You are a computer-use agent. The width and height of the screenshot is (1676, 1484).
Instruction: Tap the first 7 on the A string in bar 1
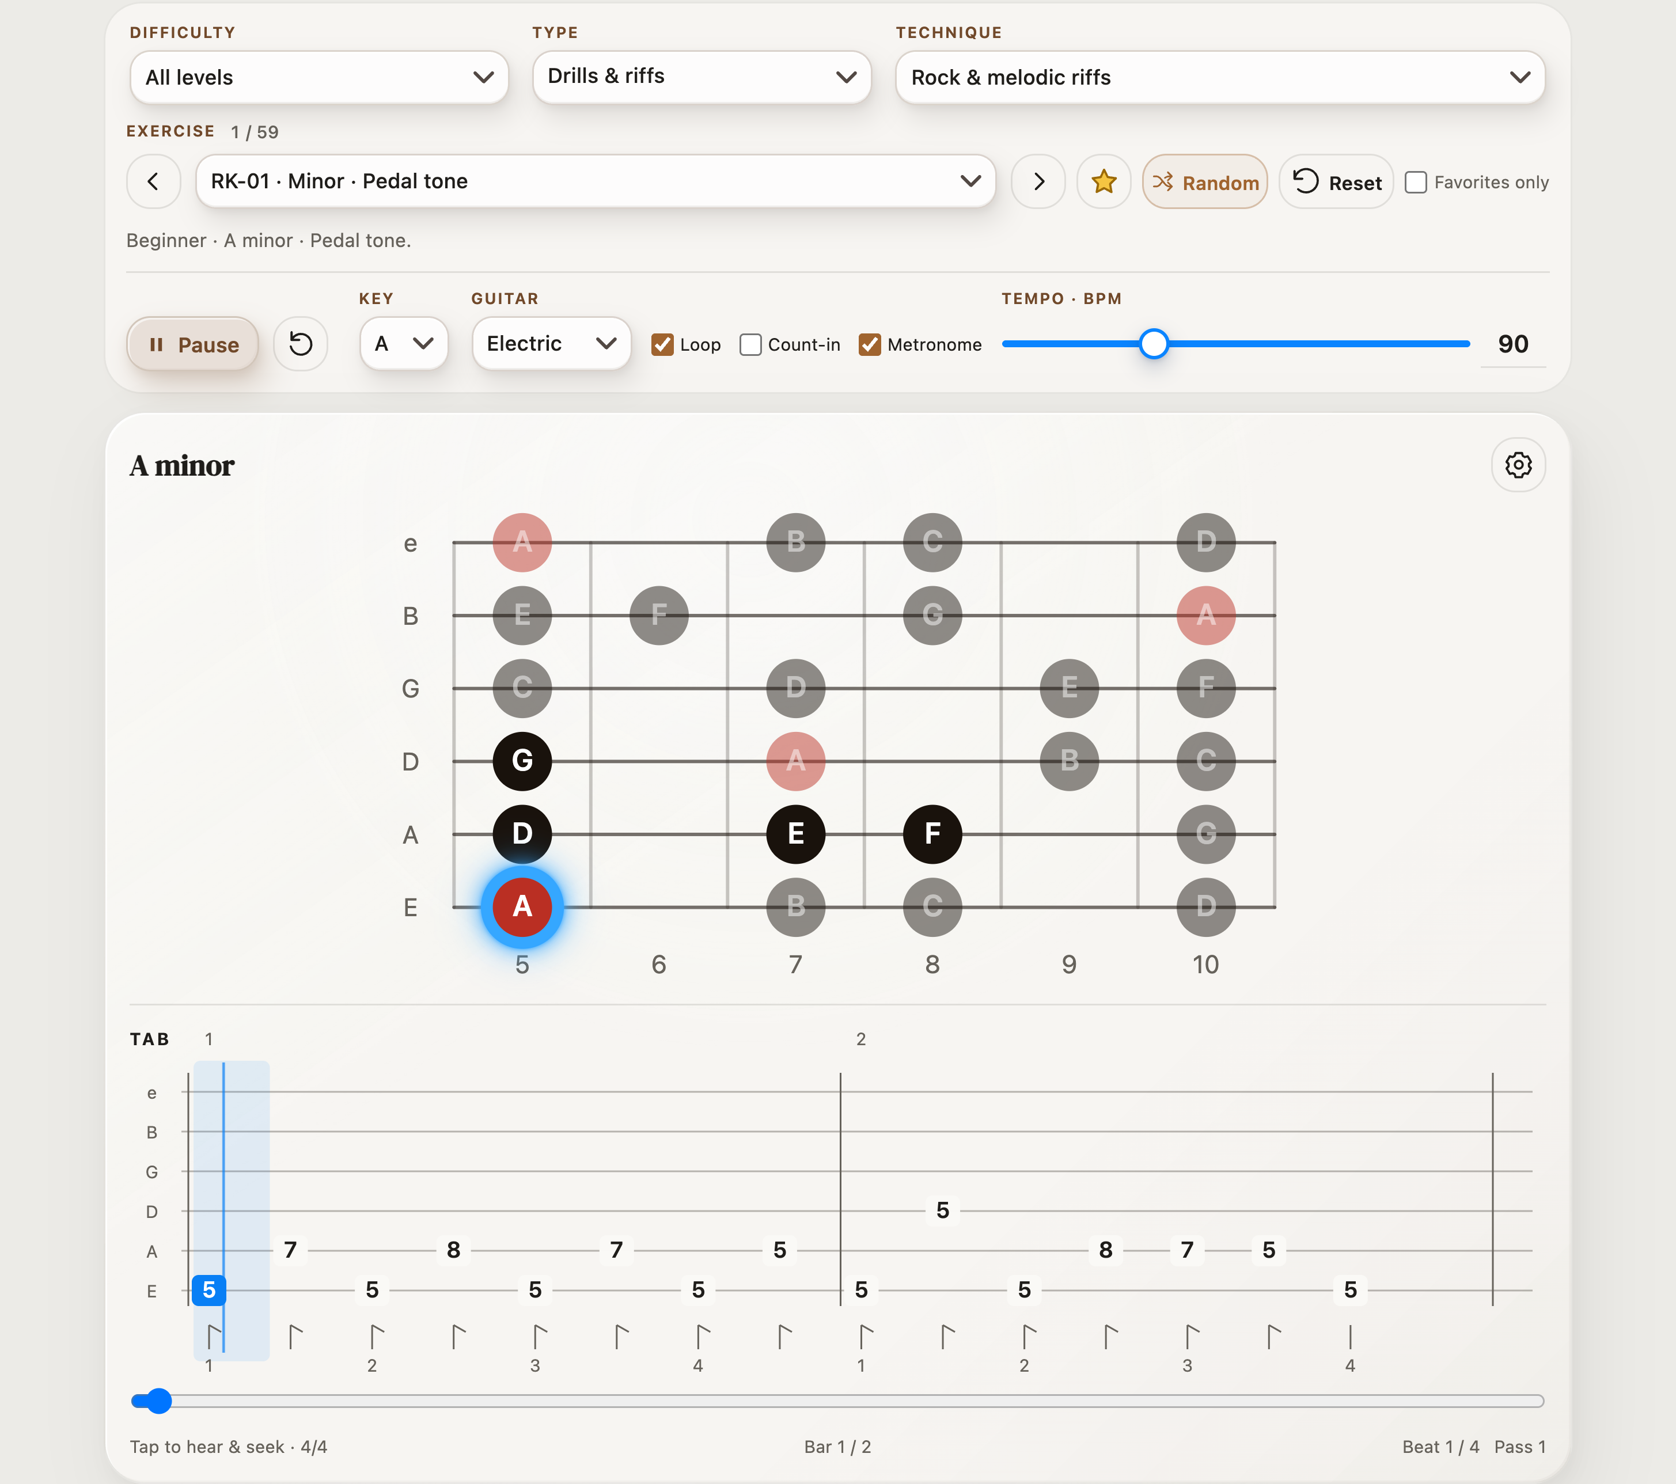[x=290, y=1250]
